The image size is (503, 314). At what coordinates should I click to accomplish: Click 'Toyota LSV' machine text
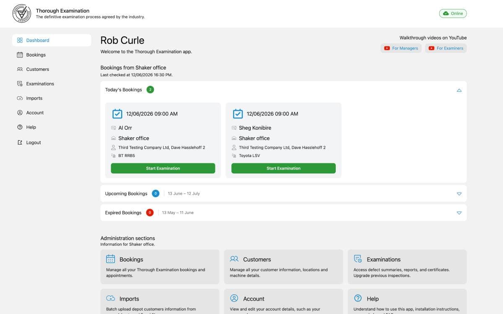249,155
